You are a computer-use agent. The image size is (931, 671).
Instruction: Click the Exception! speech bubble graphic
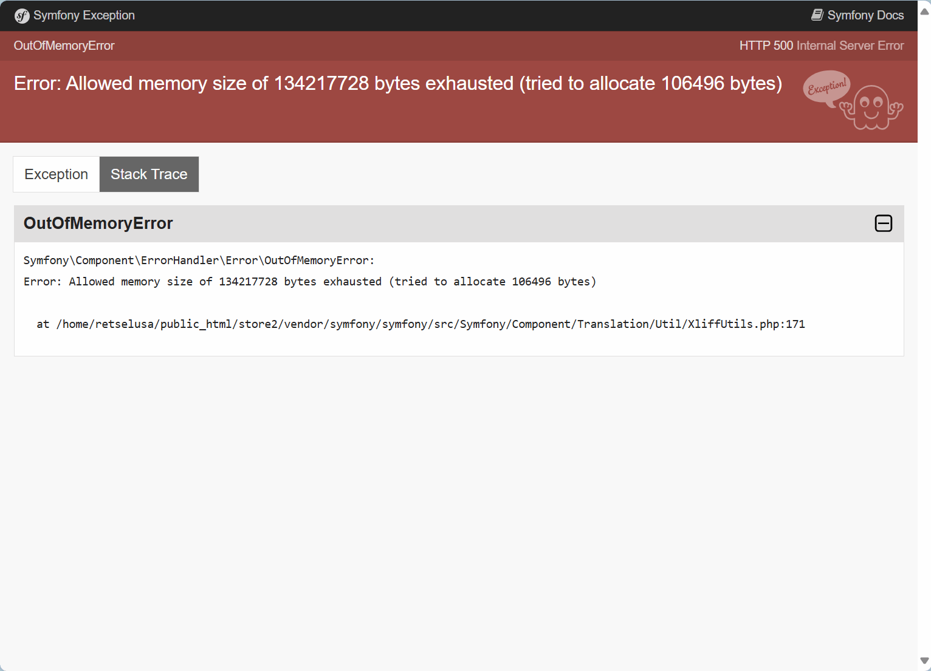click(x=826, y=89)
